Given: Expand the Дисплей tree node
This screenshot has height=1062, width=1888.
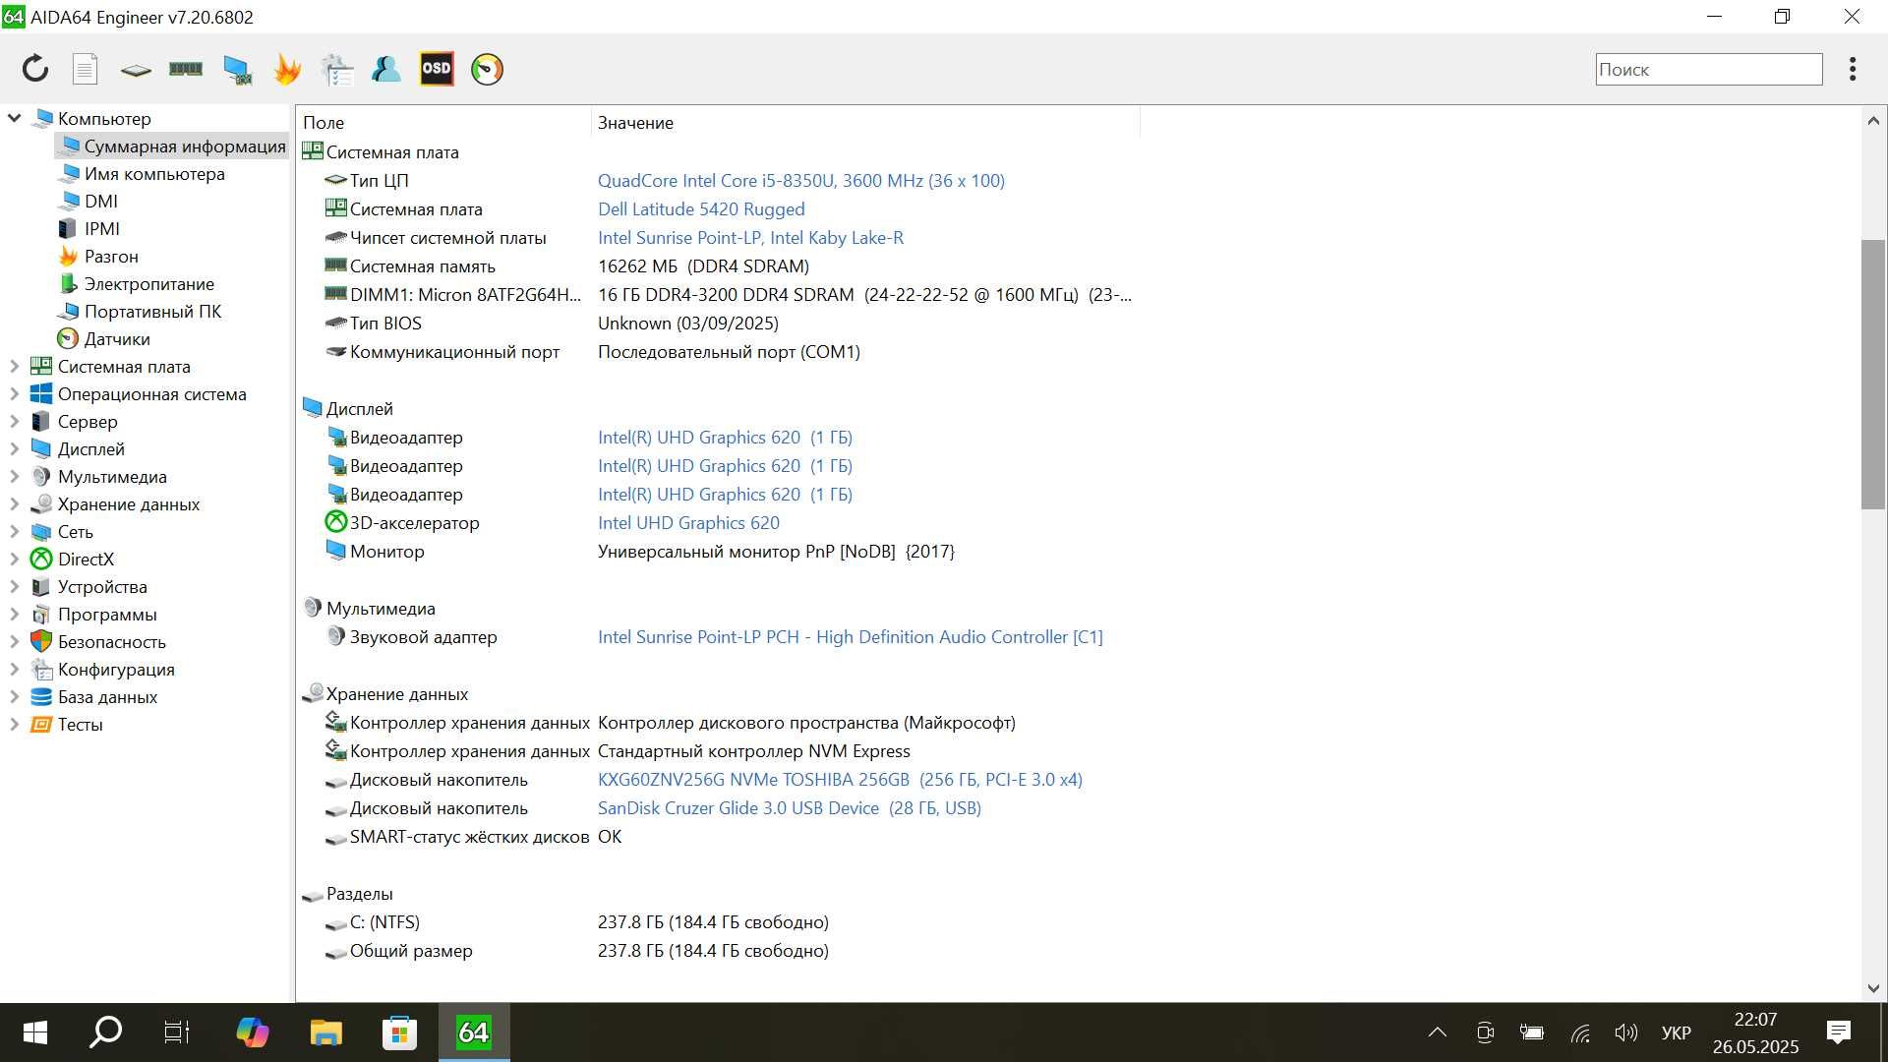Looking at the screenshot, I should 14,448.
